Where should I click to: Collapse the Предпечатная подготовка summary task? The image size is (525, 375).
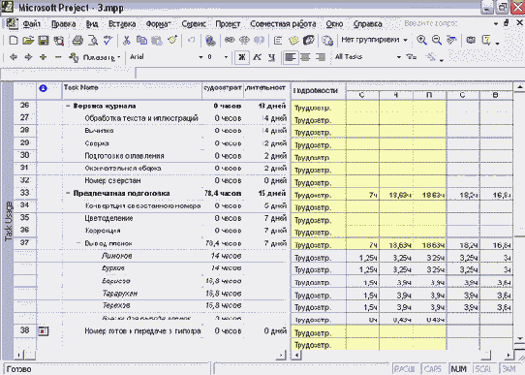click(x=68, y=193)
